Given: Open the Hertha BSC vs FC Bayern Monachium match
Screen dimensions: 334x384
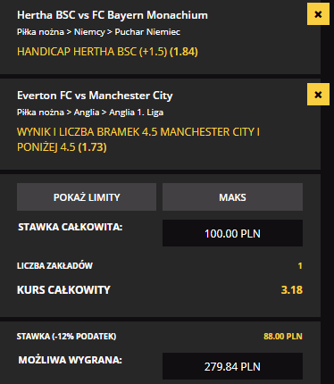Looking at the screenshot, I should click(113, 15).
